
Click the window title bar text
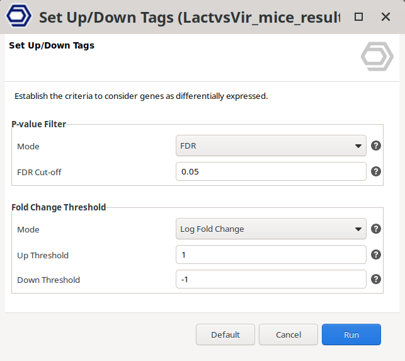(189, 17)
